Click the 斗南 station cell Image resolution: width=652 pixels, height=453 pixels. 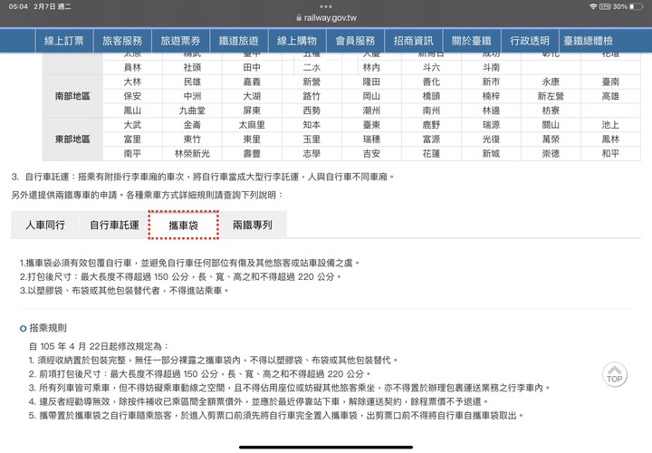pyautogui.click(x=491, y=67)
